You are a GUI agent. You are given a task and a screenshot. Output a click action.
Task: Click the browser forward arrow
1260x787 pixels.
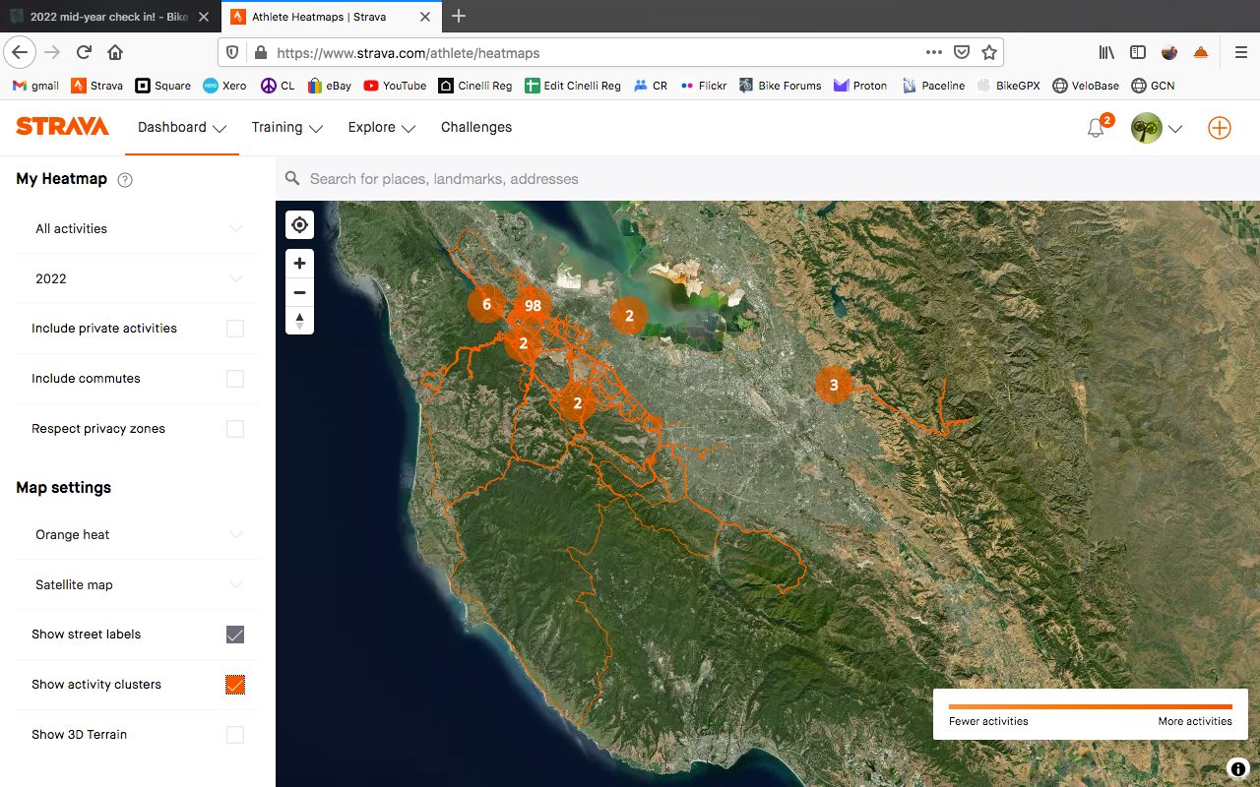point(52,52)
